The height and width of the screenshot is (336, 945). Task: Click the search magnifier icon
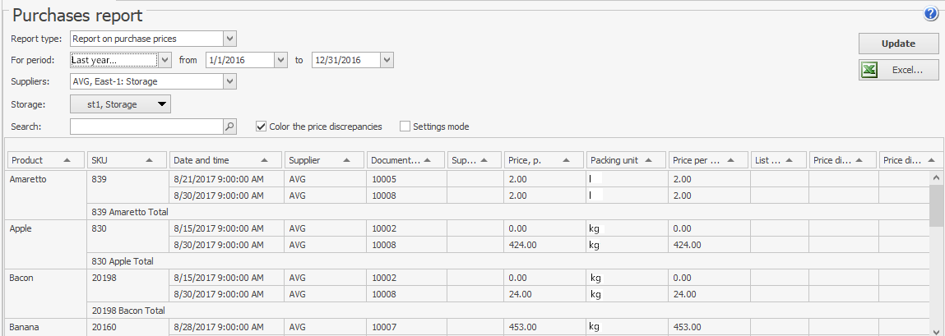(230, 127)
